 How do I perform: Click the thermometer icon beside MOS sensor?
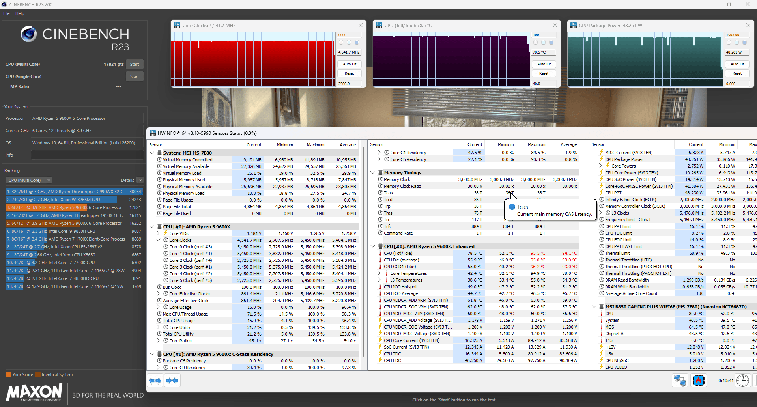(x=602, y=327)
